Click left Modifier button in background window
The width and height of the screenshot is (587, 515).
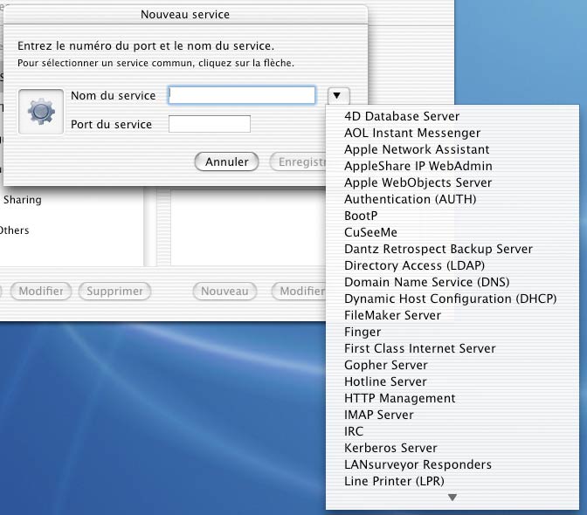(x=41, y=291)
